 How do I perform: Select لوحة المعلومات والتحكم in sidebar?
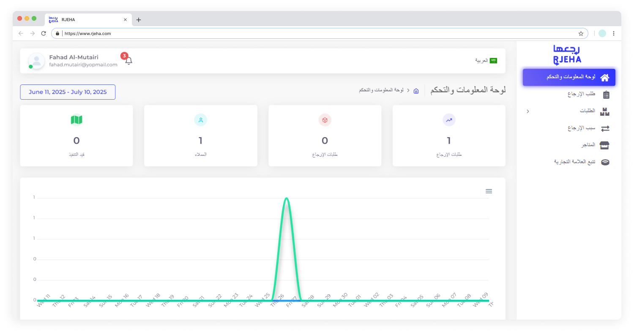click(x=569, y=77)
